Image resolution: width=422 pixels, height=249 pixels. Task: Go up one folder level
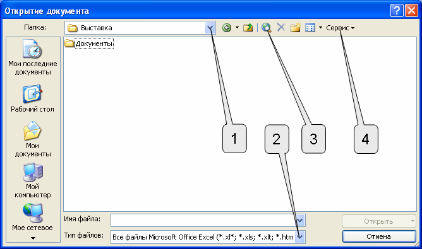pyautogui.click(x=248, y=28)
